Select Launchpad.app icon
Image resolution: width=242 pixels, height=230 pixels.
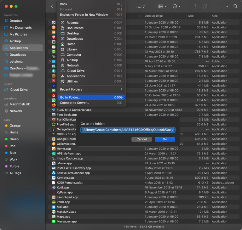tap(54, 197)
